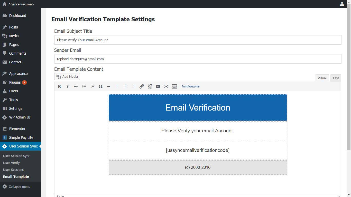Click the Sender Email input field
The image size is (351, 197).
click(x=198, y=59)
